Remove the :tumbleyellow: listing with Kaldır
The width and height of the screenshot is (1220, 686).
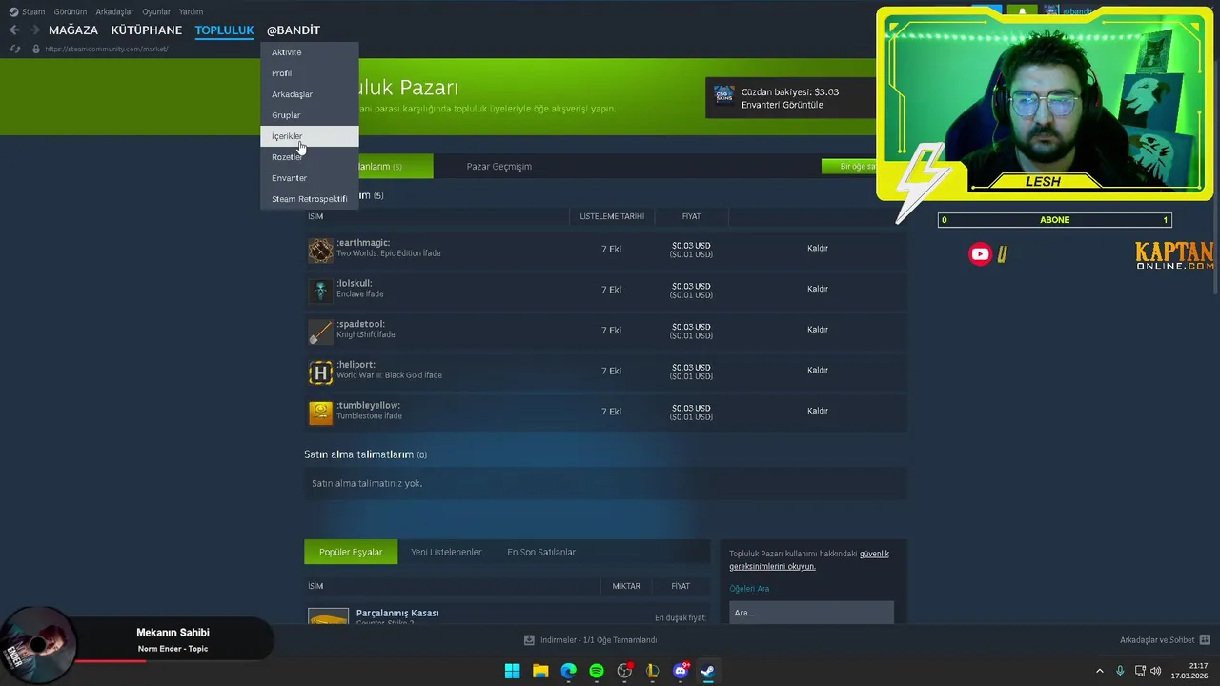[818, 411]
